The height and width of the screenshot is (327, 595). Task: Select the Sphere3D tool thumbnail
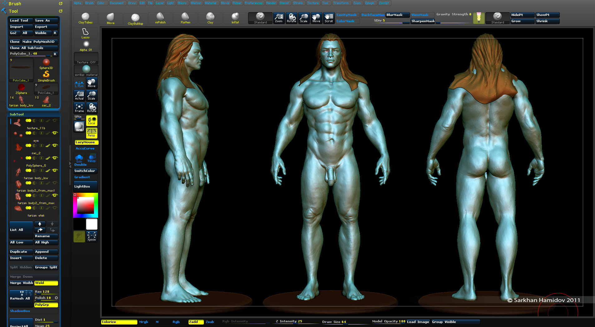coord(46,64)
